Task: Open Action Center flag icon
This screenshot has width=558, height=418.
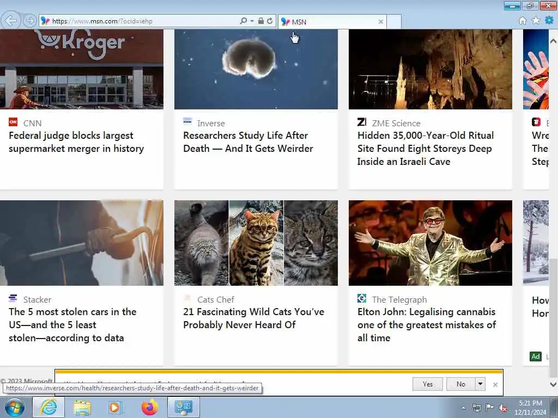Action: 489,408
